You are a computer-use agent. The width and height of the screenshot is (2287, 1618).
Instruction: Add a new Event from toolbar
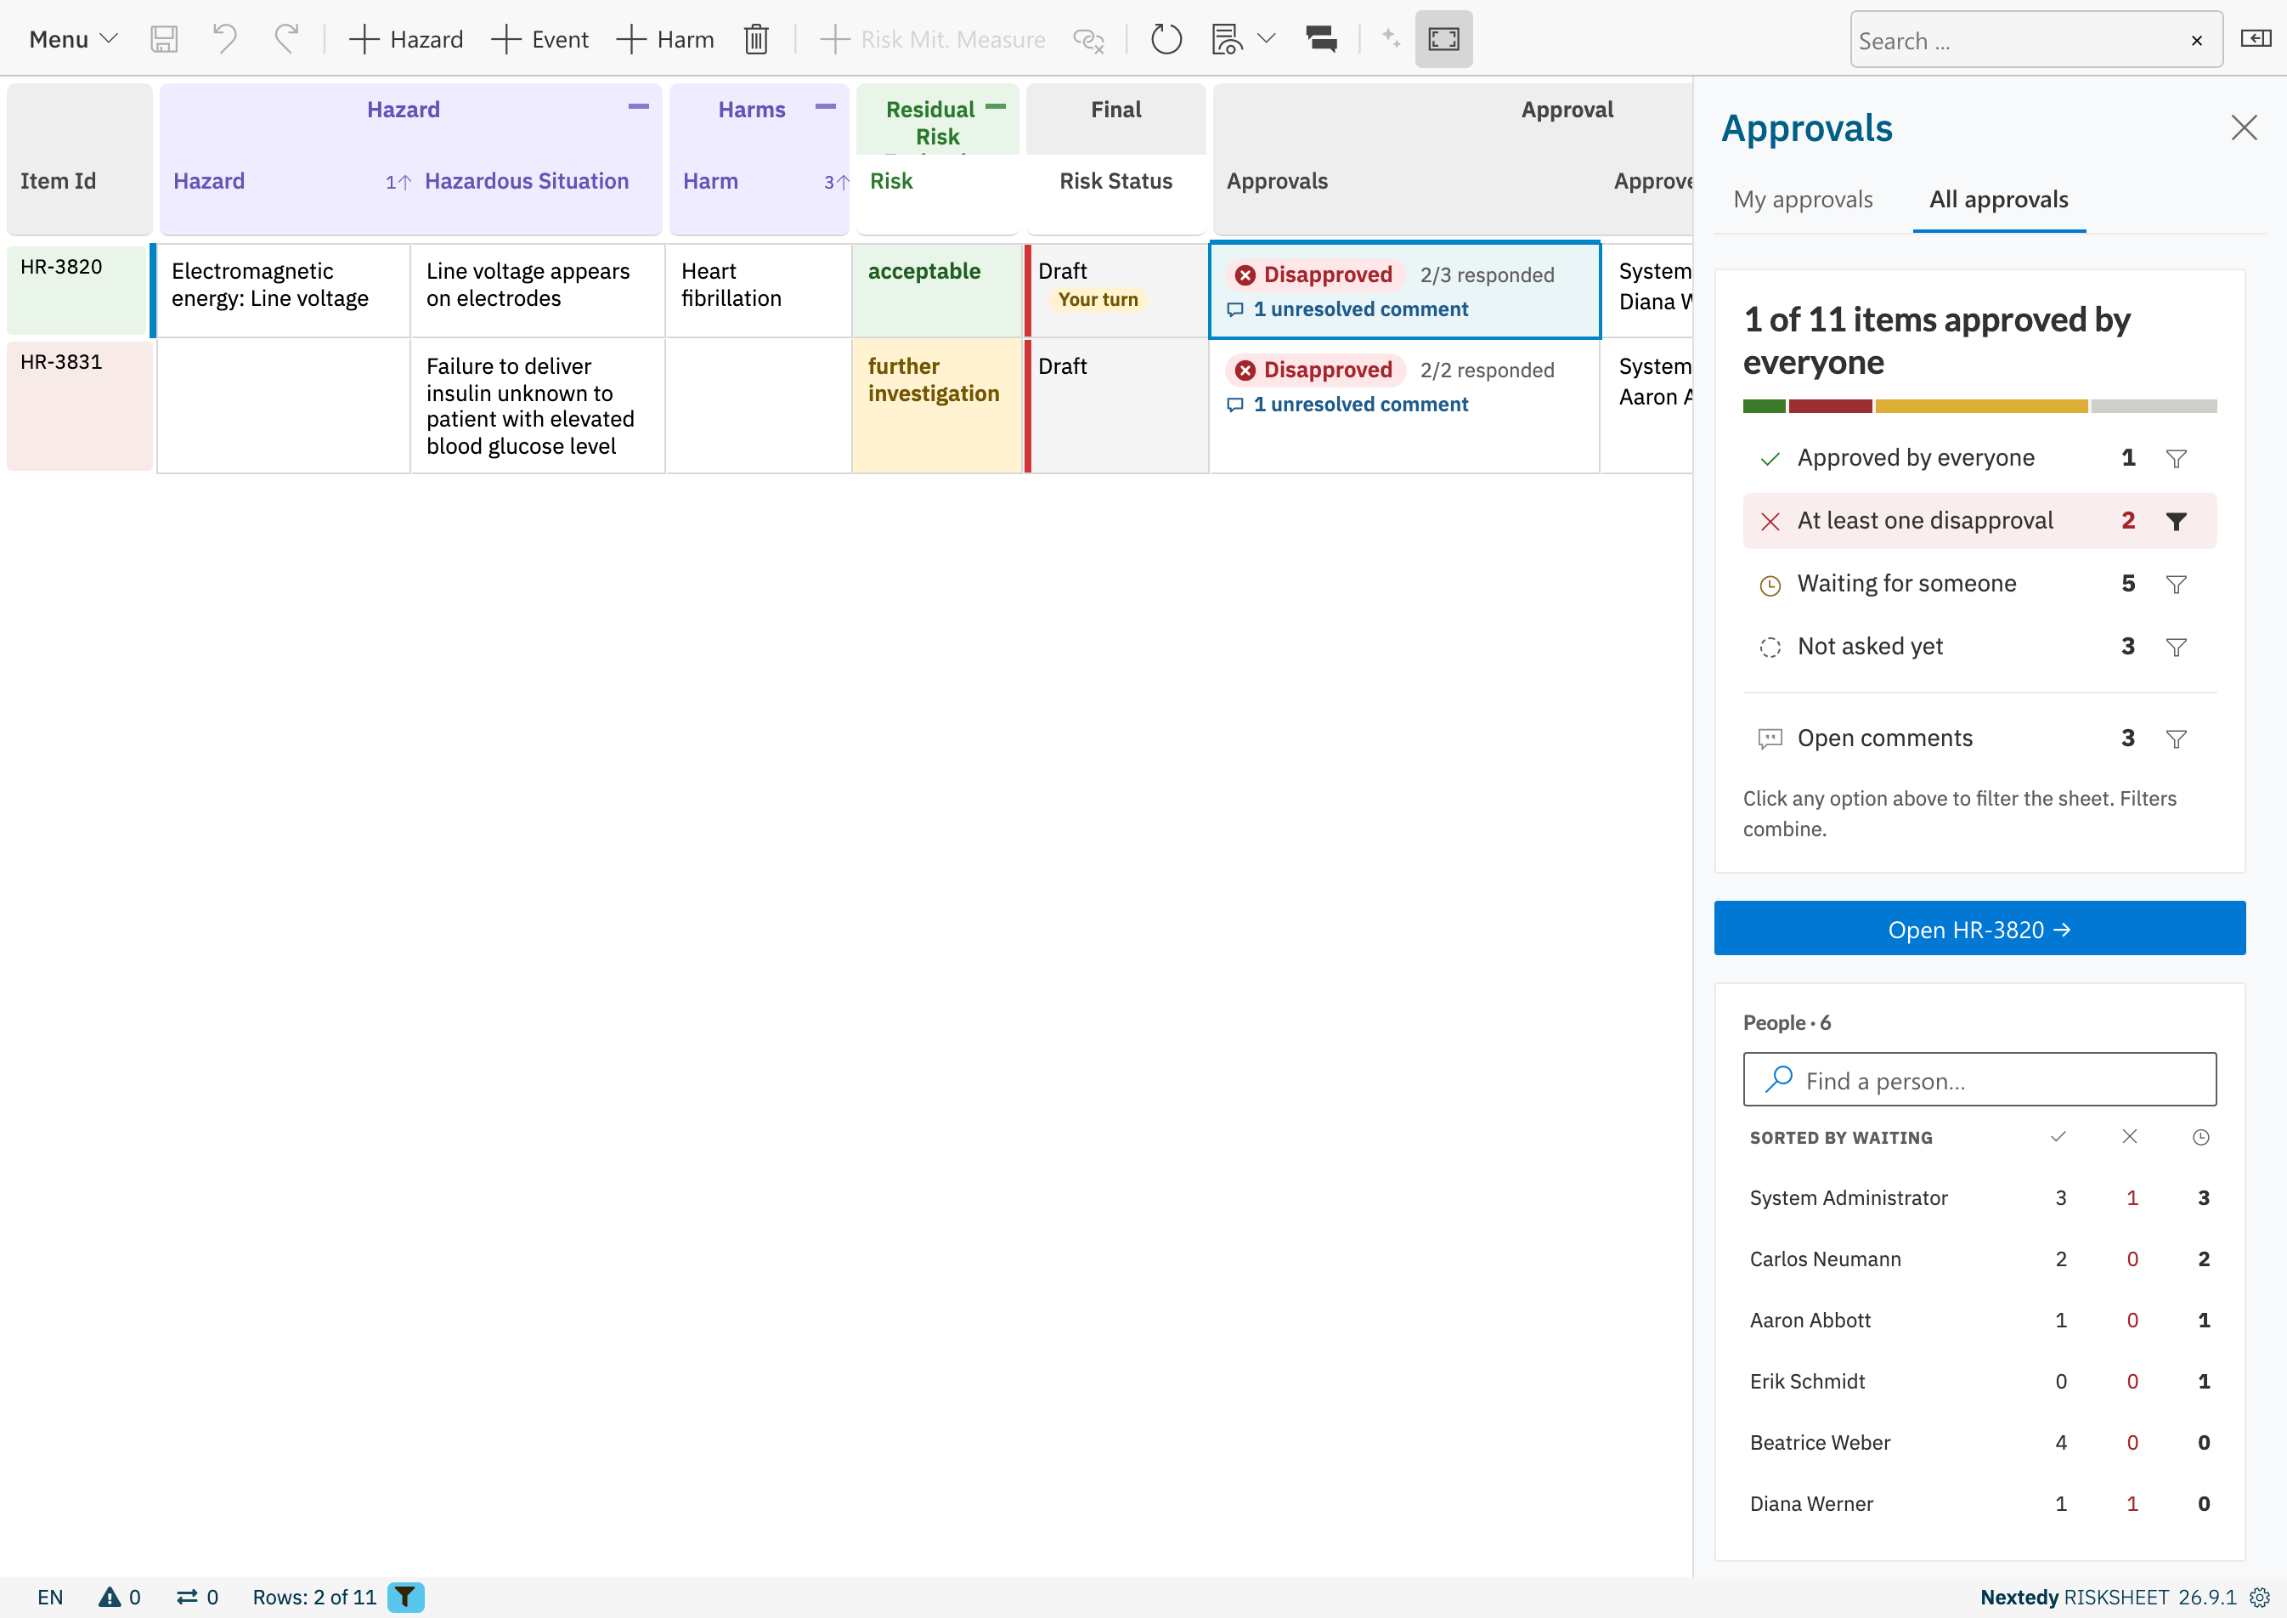tap(539, 40)
